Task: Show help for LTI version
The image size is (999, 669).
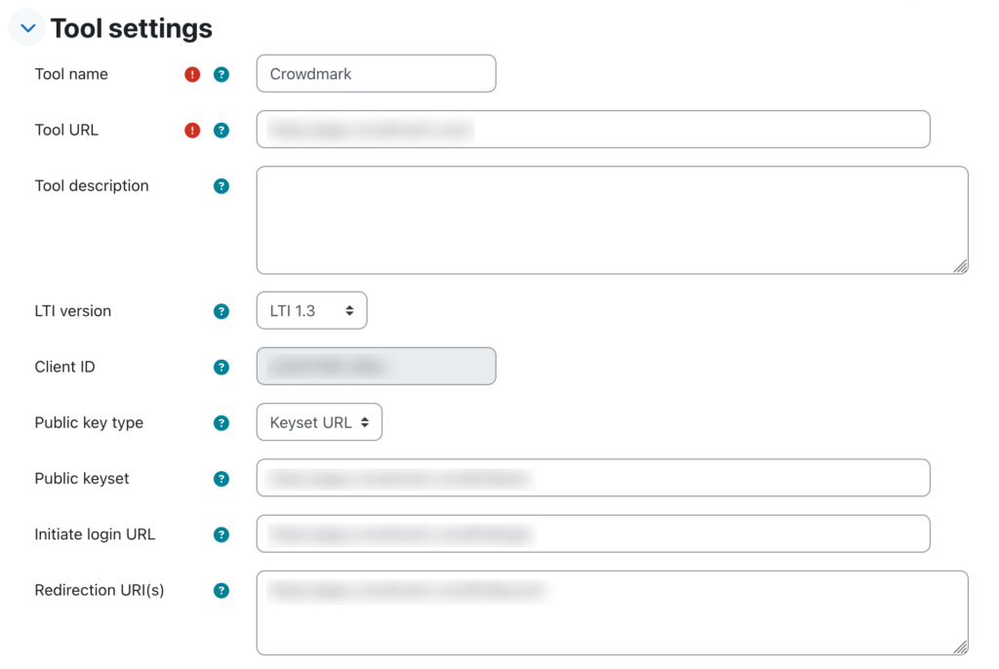Action: (x=221, y=312)
